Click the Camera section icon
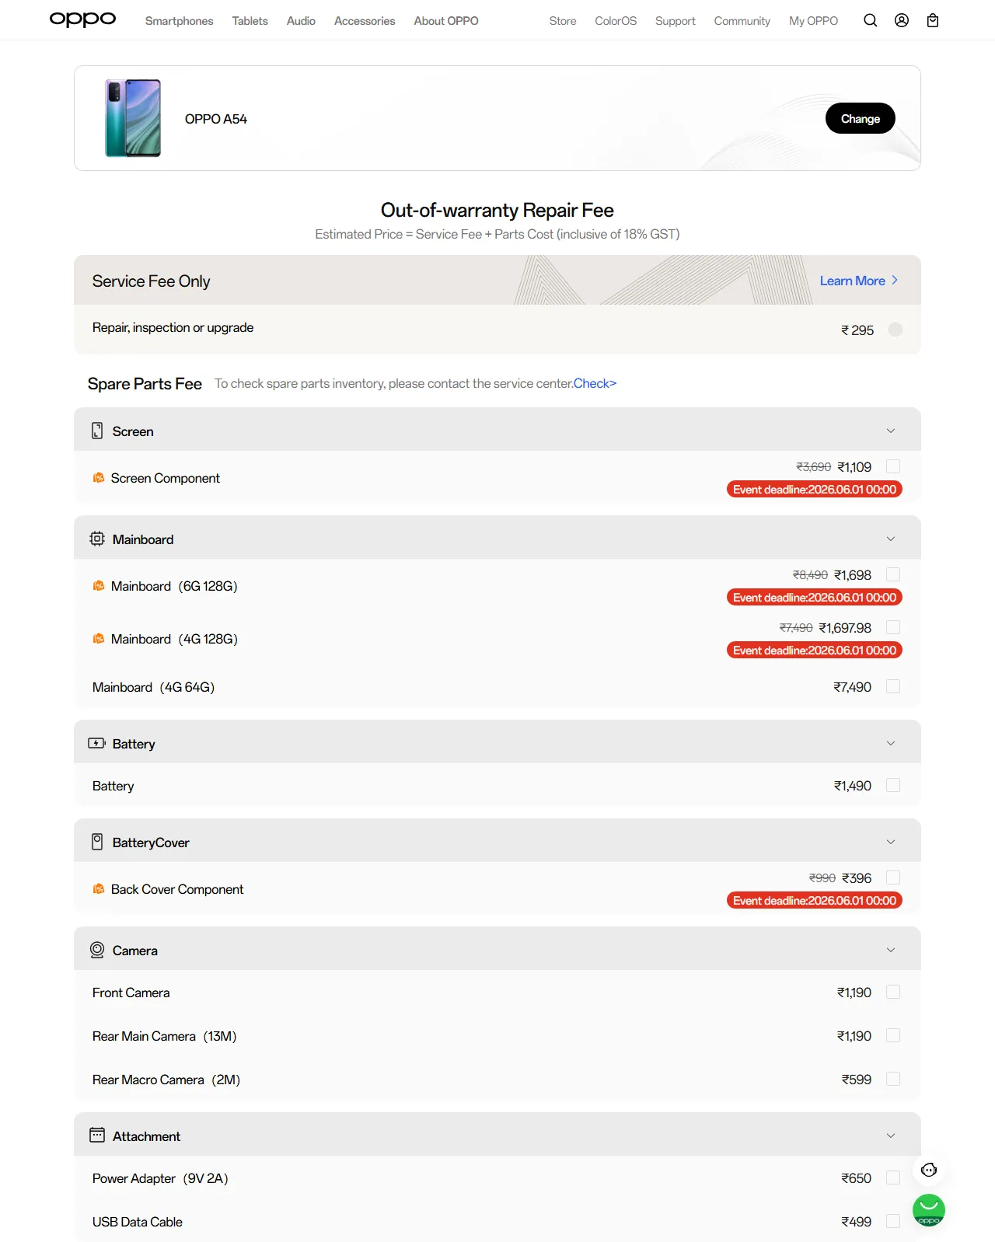This screenshot has height=1242, width=995. (x=97, y=950)
